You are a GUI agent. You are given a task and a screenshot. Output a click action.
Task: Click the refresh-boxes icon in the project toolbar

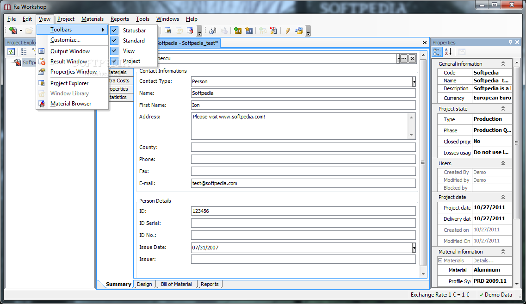click(x=298, y=31)
